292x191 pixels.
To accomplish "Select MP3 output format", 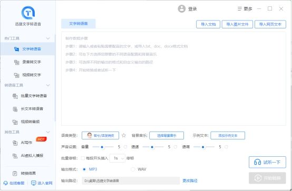I will pos(84,169).
